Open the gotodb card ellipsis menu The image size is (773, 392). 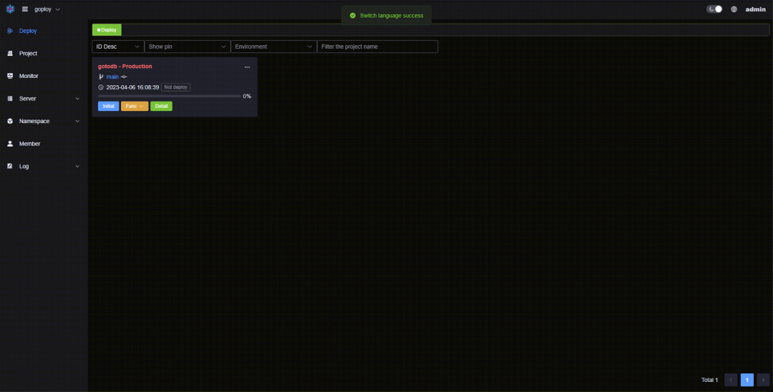point(247,67)
